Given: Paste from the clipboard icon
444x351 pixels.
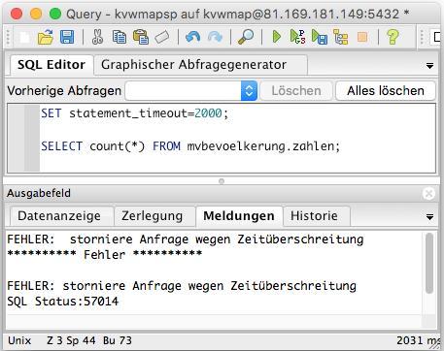Looking at the screenshot, I should 141,37.
